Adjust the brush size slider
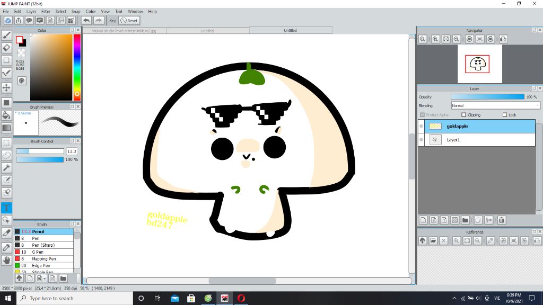543x305 pixels. [x=40, y=151]
